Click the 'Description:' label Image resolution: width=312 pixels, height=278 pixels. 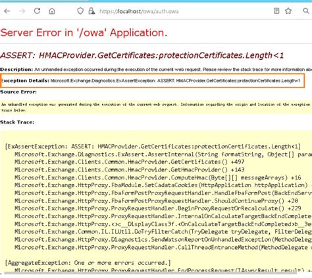tap(16, 70)
